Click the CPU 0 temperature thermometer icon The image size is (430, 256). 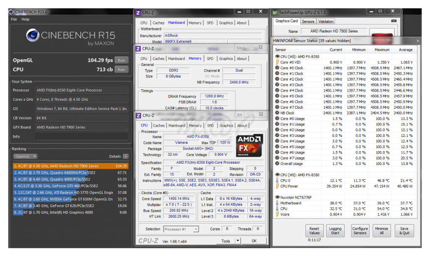[277, 180]
